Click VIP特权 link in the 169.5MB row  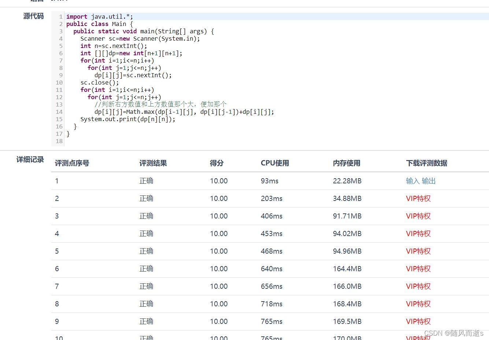coord(418,321)
